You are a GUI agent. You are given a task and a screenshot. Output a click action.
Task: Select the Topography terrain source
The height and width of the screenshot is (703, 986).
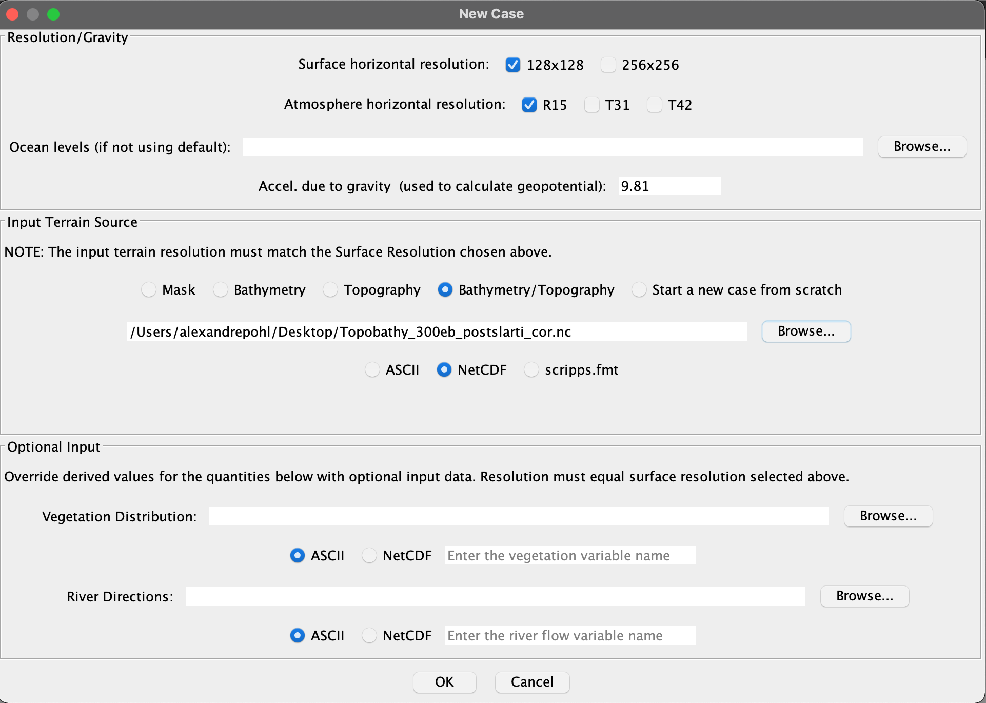pos(330,289)
